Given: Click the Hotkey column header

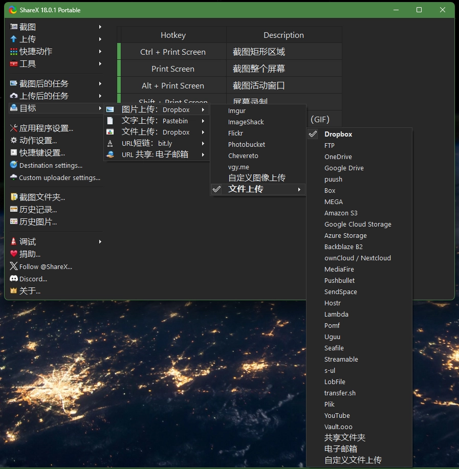Looking at the screenshot, I should [173, 35].
